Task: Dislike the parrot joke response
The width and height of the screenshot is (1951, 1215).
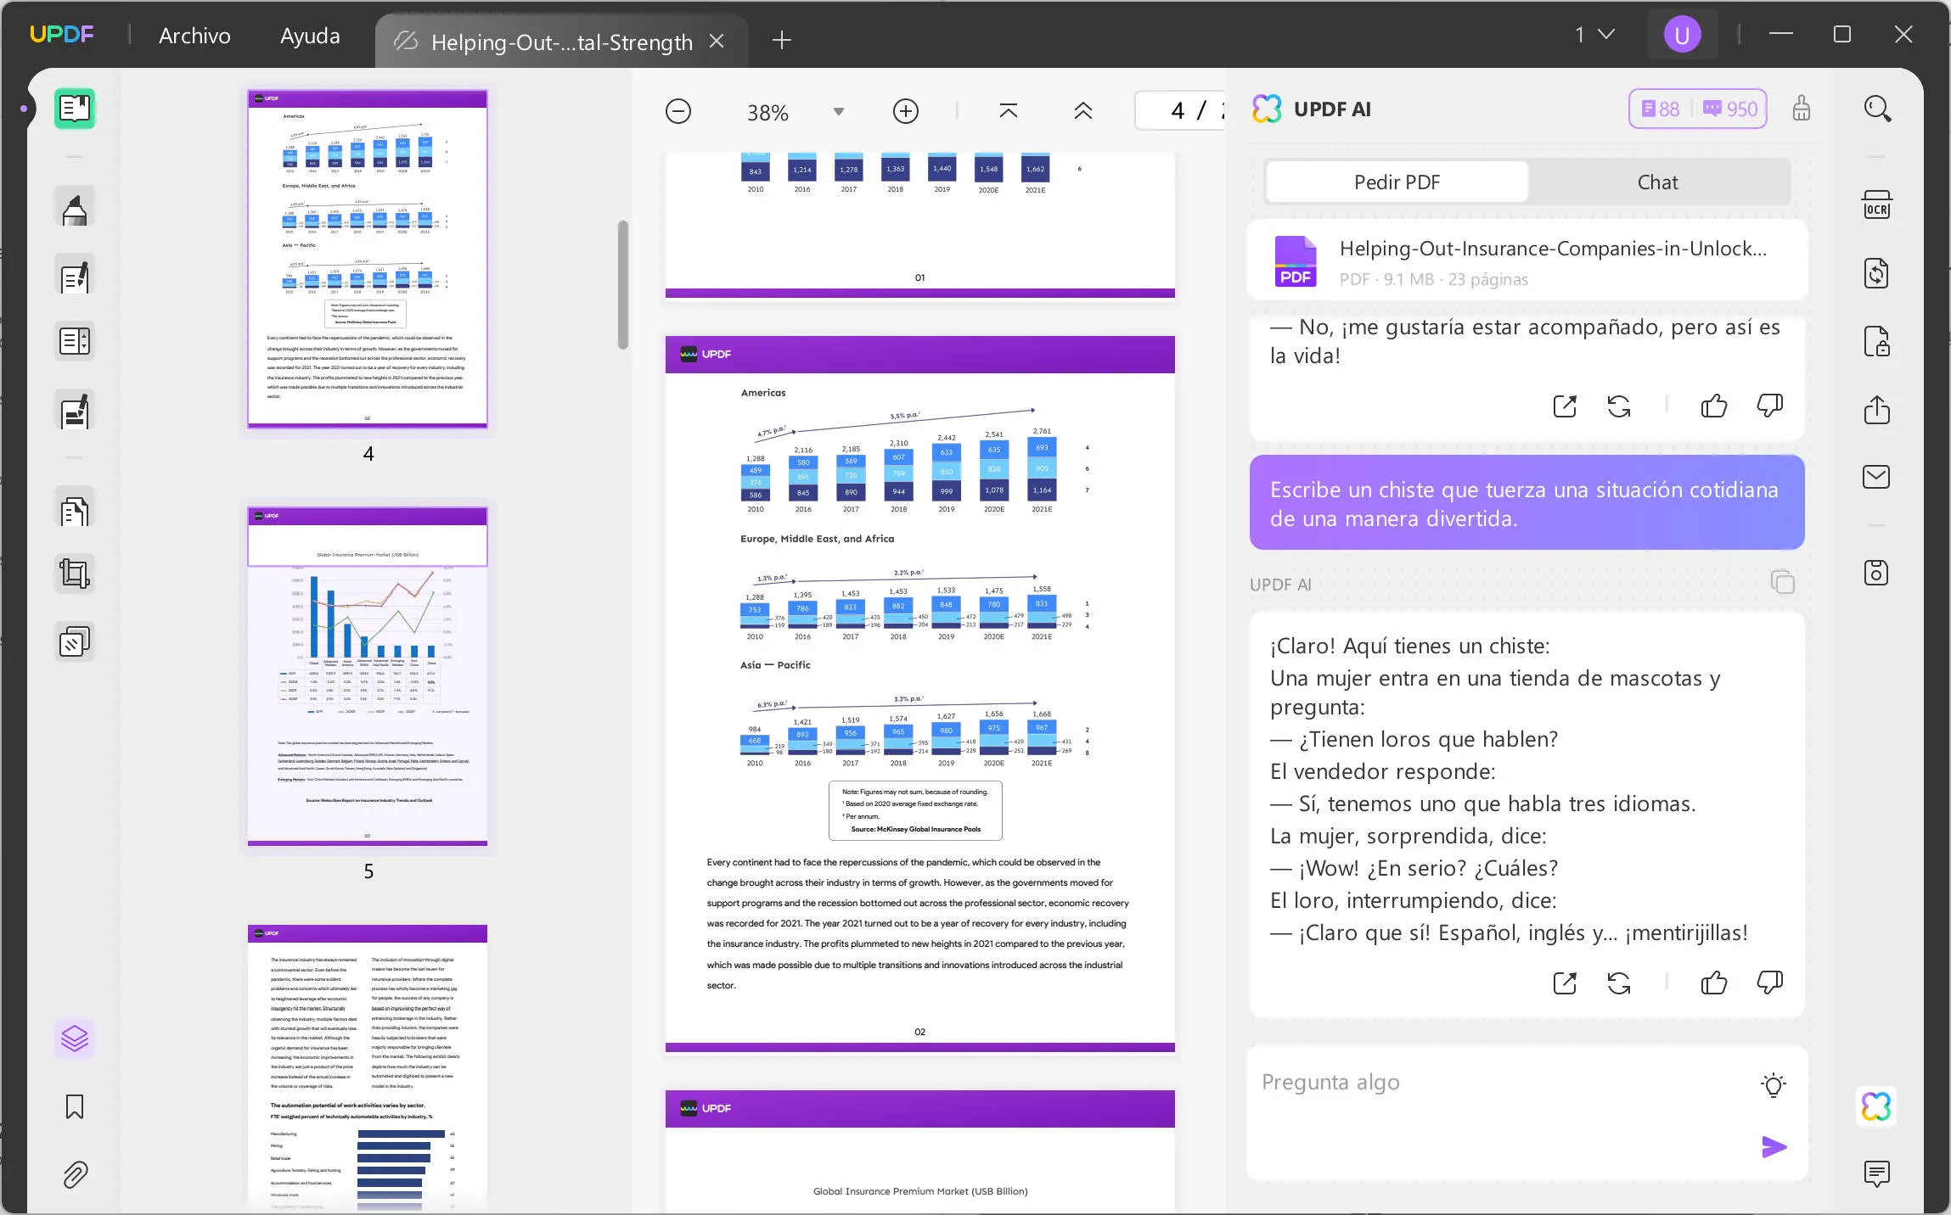Action: click(x=1769, y=983)
